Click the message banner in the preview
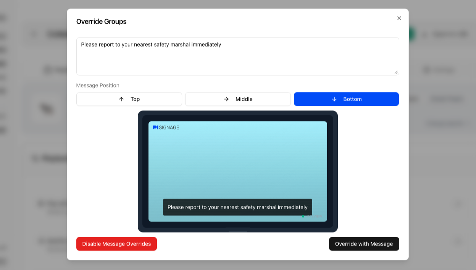The image size is (476, 270). (x=237, y=207)
